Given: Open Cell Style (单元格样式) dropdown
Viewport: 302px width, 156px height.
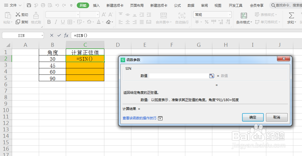Looking at the screenshot, I should (x=267, y=22).
